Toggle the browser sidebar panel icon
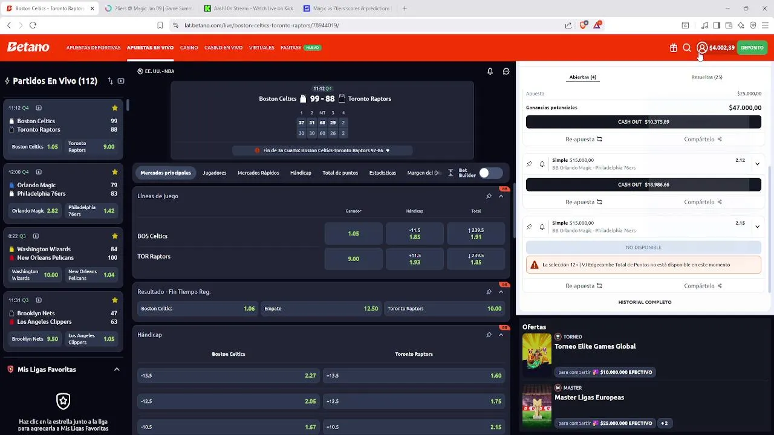Image resolution: width=774 pixels, height=435 pixels. 717,25
